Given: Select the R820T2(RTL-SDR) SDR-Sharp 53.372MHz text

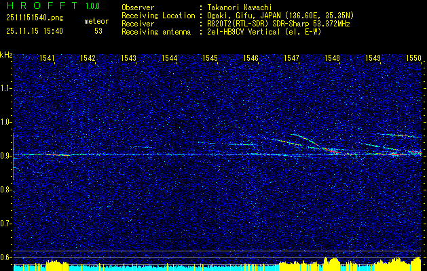Looking at the screenshot, I should pyautogui.click(x=278, y=24).
